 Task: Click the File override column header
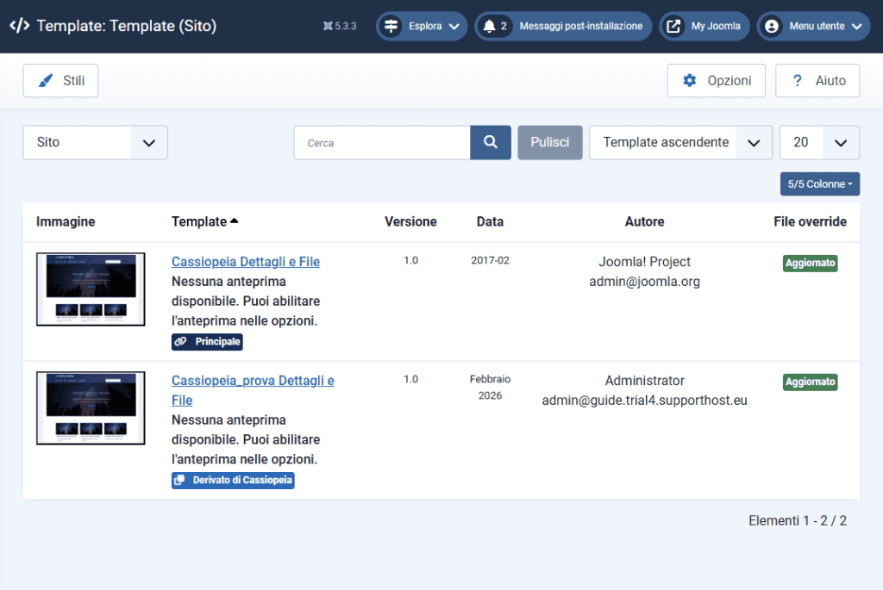coord(810,221)
